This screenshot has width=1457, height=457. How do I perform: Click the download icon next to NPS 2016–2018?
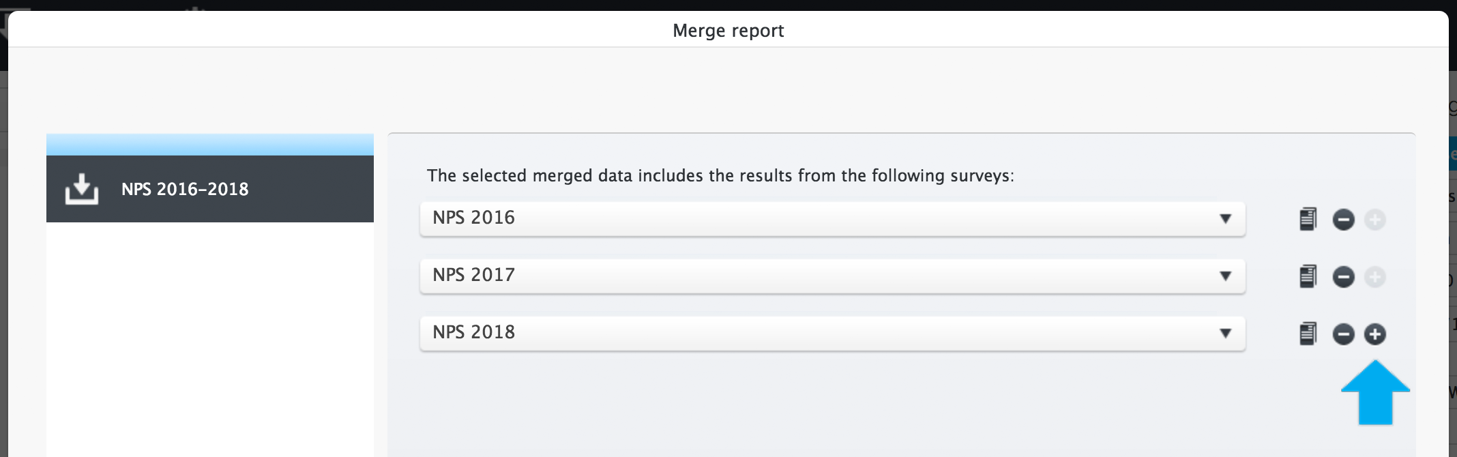click(x=82, y=189)
